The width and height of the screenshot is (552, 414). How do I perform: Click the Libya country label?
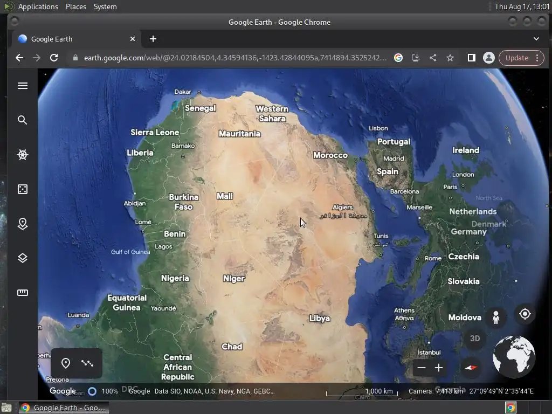(319, 318)
